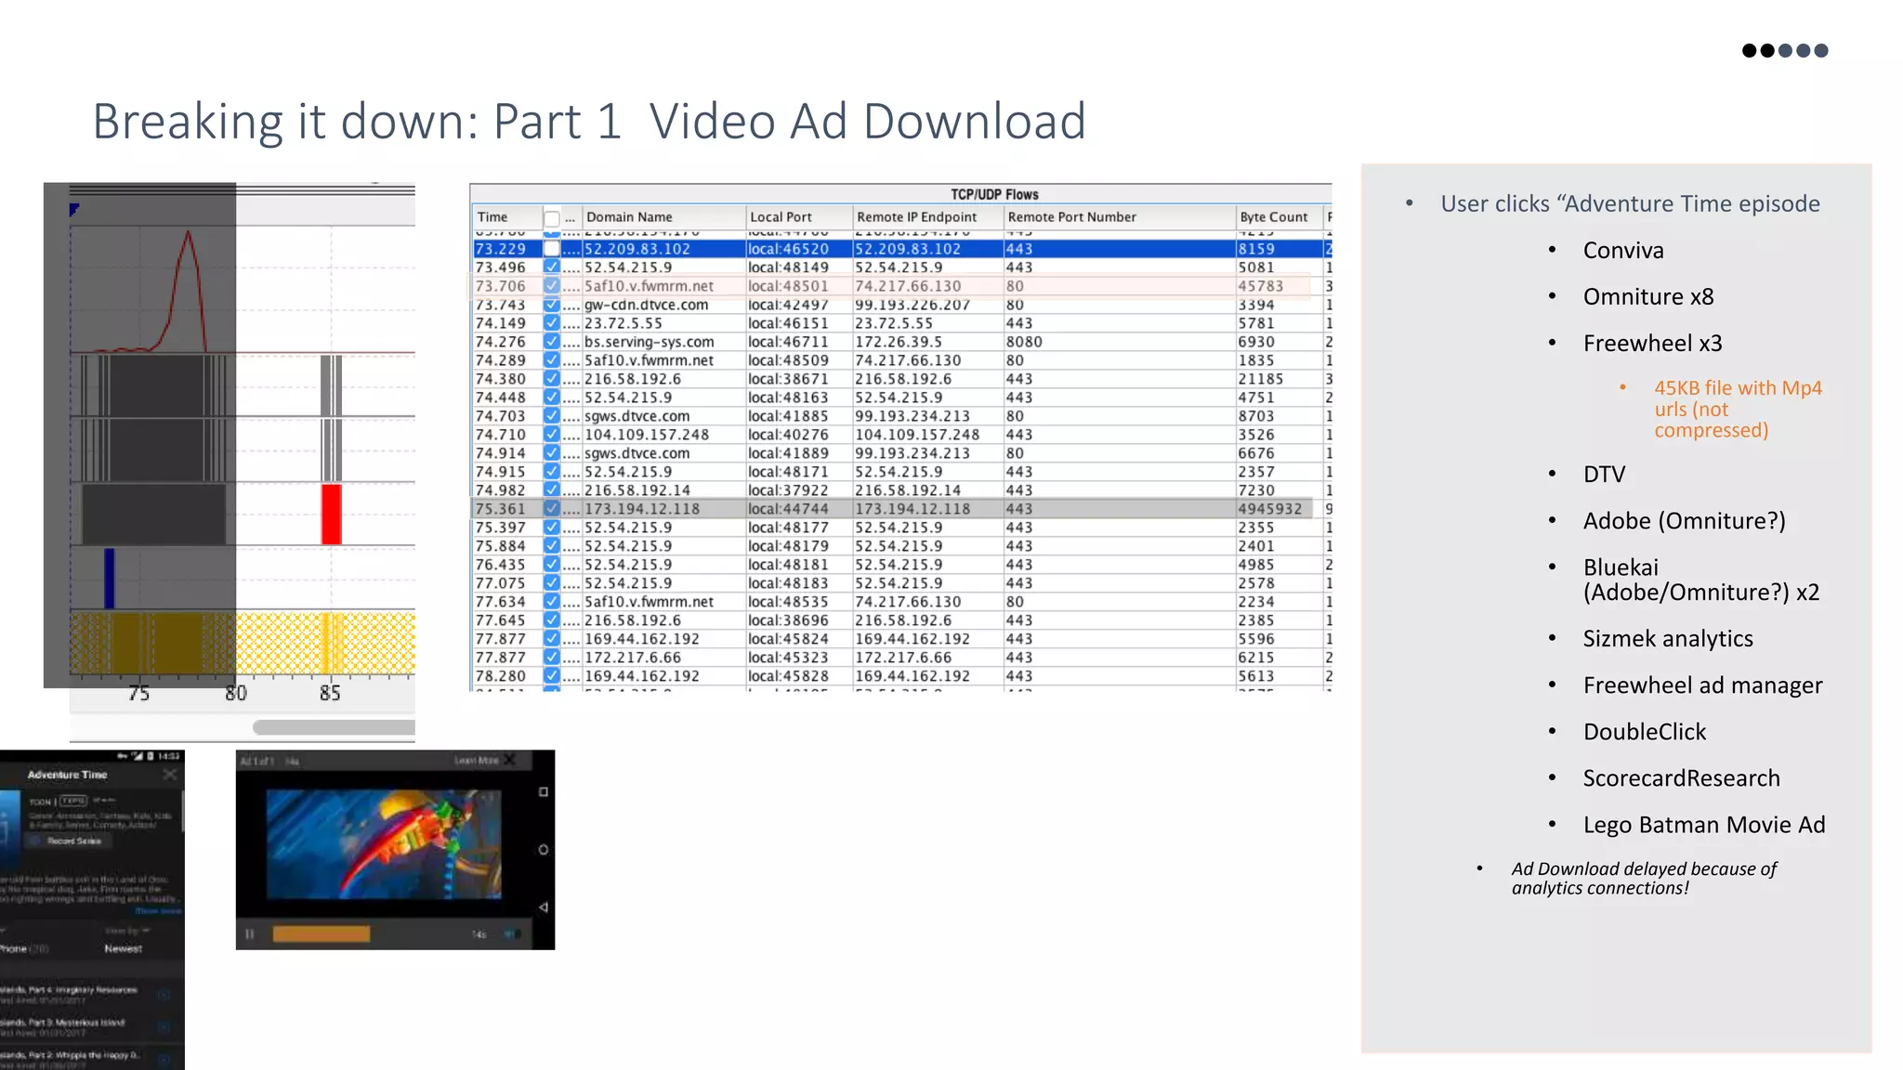Sort by Byte Count column header
This screenshot has width=1903, height=1070.
[1279, 217]
